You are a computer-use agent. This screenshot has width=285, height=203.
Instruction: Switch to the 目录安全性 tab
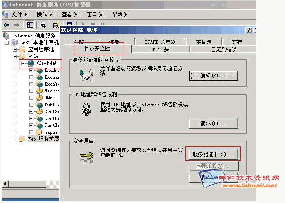point(97,49)
